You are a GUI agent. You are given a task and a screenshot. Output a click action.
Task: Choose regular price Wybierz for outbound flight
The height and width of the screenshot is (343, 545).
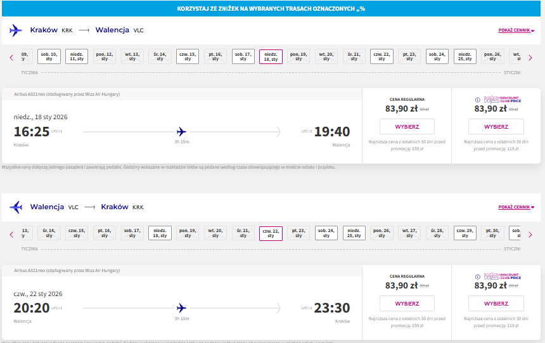407,127
